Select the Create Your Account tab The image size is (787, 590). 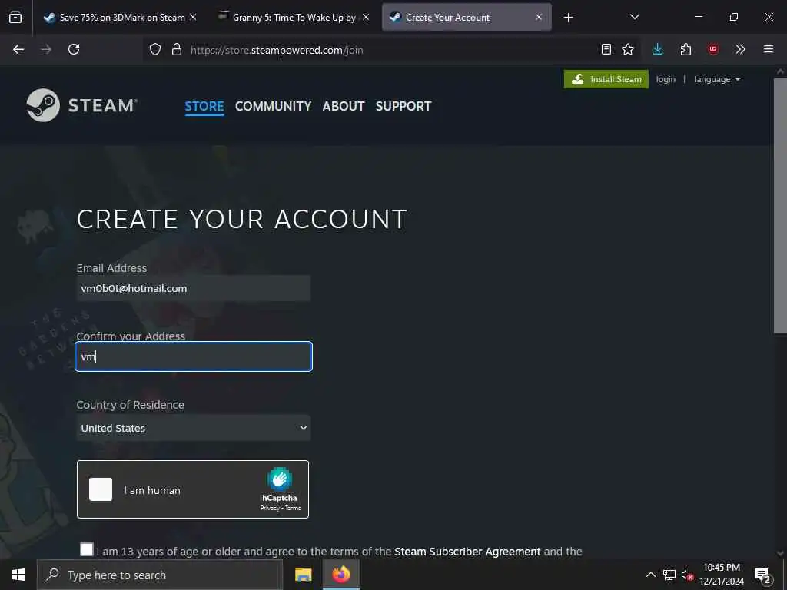click(x=467, y=17)
